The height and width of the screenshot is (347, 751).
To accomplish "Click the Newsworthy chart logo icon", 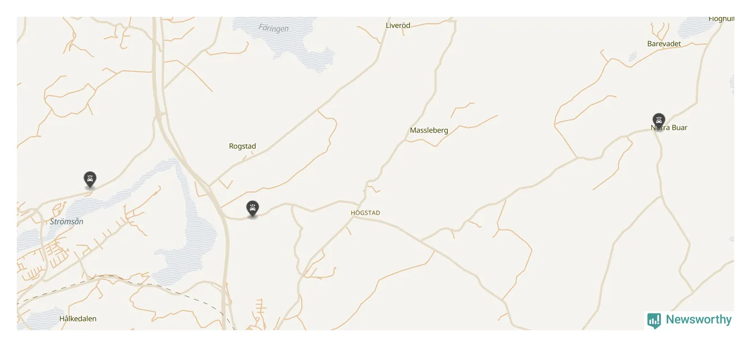I will click(x=654, y=320).
